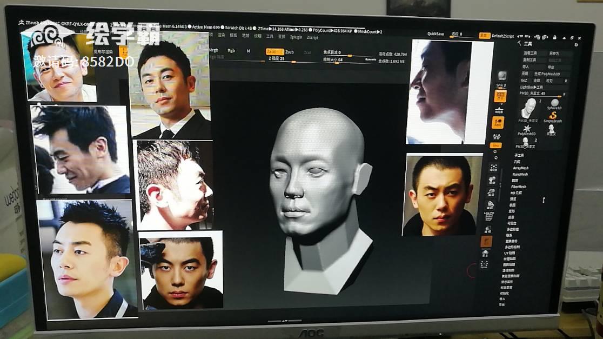Click the lock icon in title bar

click(554, 37)
